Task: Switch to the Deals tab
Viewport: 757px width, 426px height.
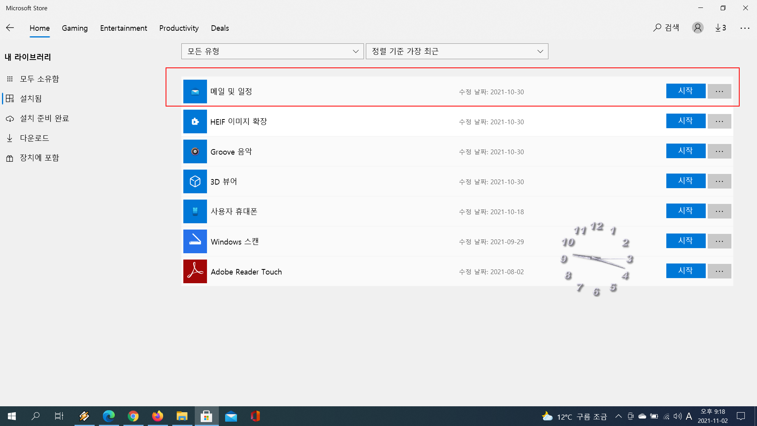Action: tap(220, 28)
